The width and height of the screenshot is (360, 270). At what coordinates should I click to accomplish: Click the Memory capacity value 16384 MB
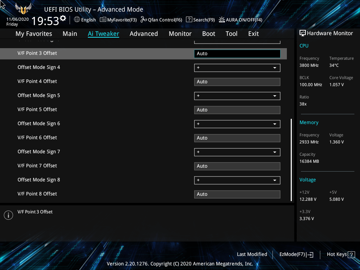click(309, 161)
